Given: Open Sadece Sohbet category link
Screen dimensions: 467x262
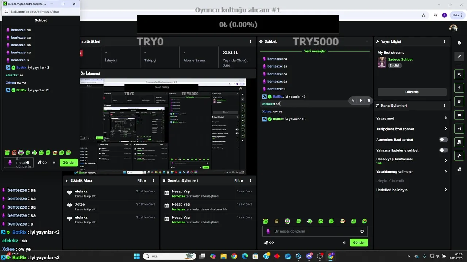Looking at the screenshot, I should [400, 59].
